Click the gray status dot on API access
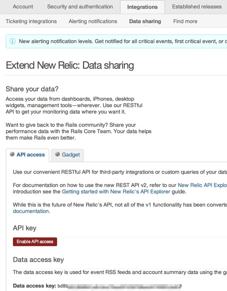 pos(12,154)
